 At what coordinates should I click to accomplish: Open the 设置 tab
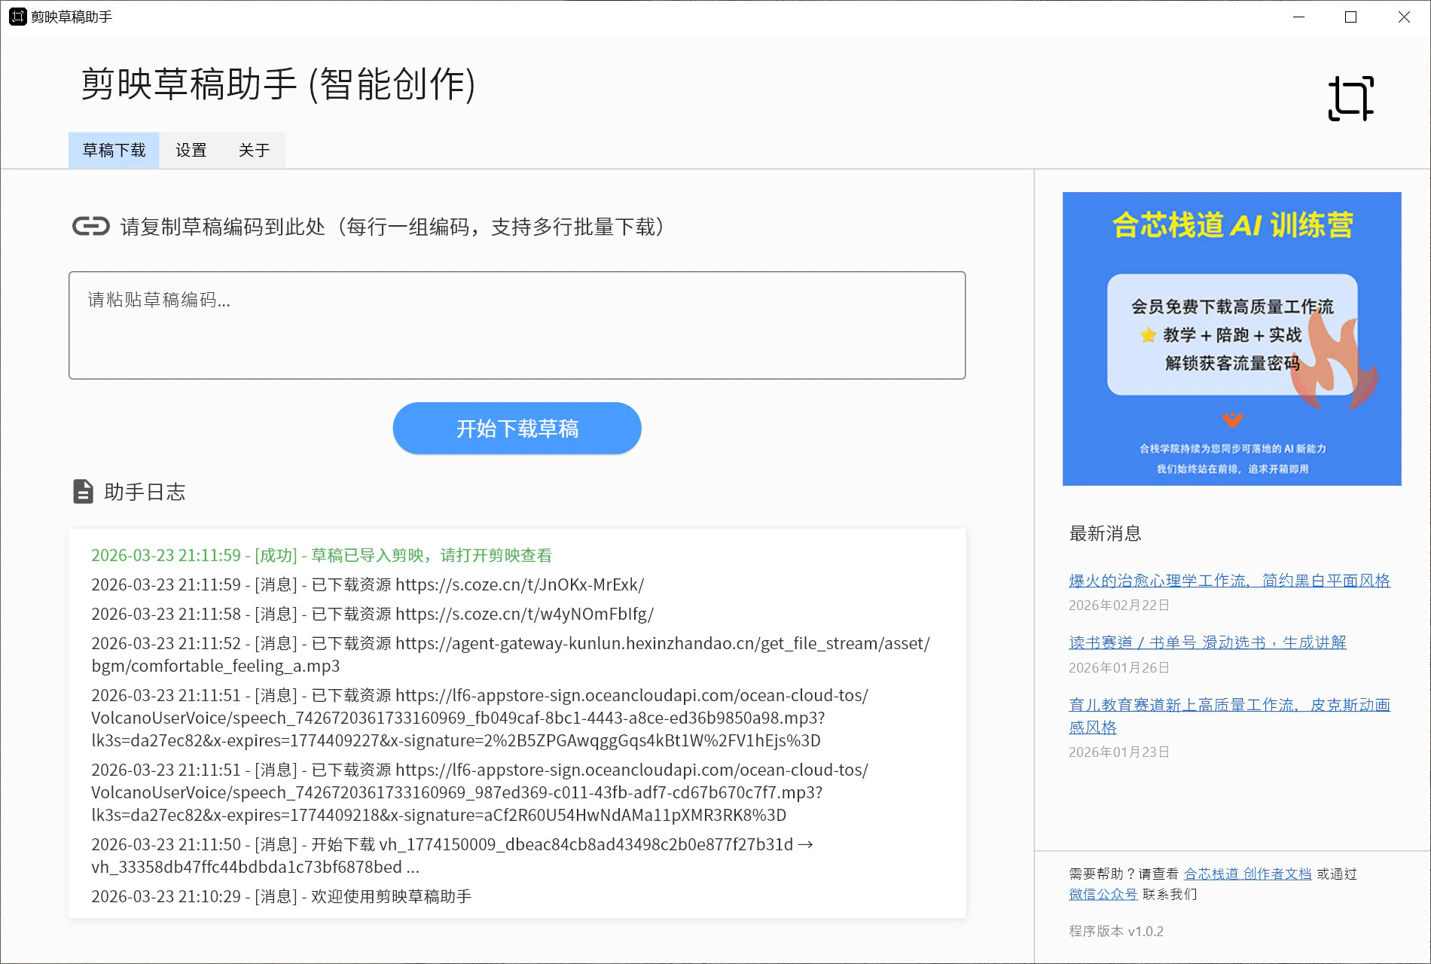[x=191, y=150]
